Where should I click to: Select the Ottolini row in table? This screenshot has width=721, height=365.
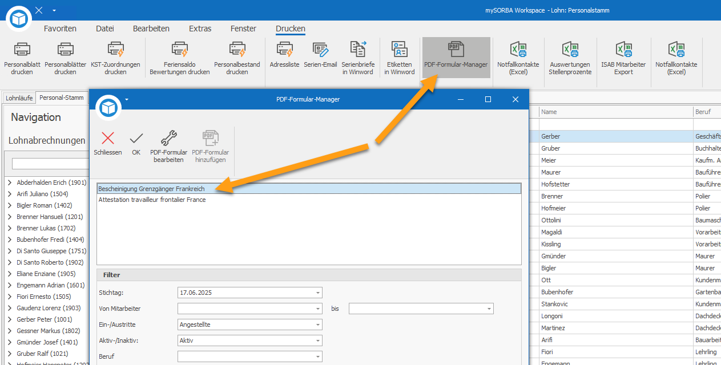coord(625,220)
